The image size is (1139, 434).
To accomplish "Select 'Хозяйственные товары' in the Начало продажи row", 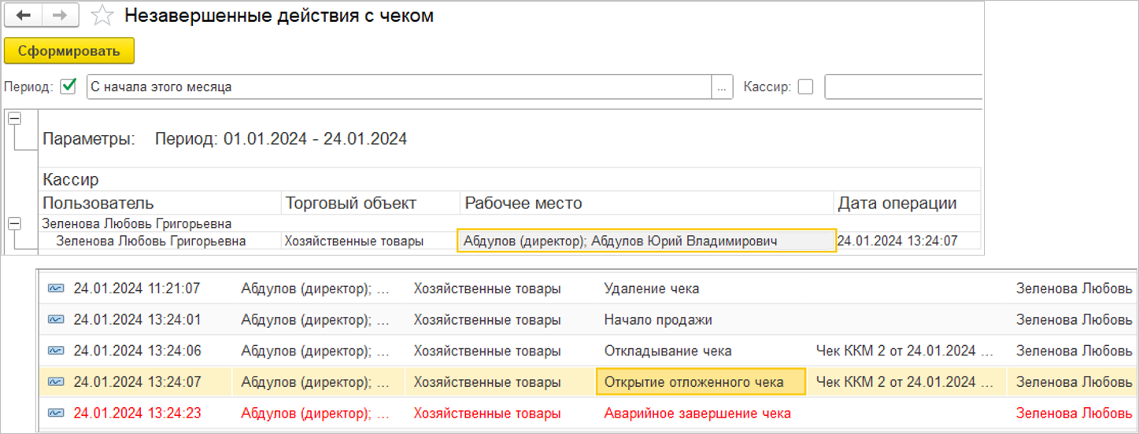I will tap(487, 320).
